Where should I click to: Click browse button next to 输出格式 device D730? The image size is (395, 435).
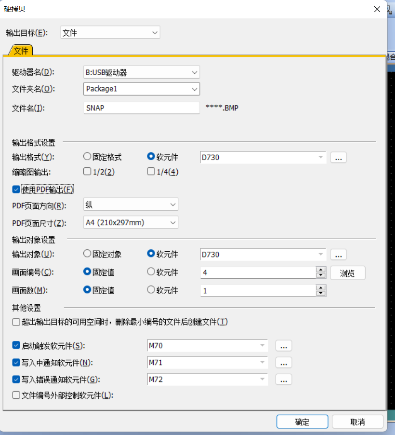click(338, 157)
